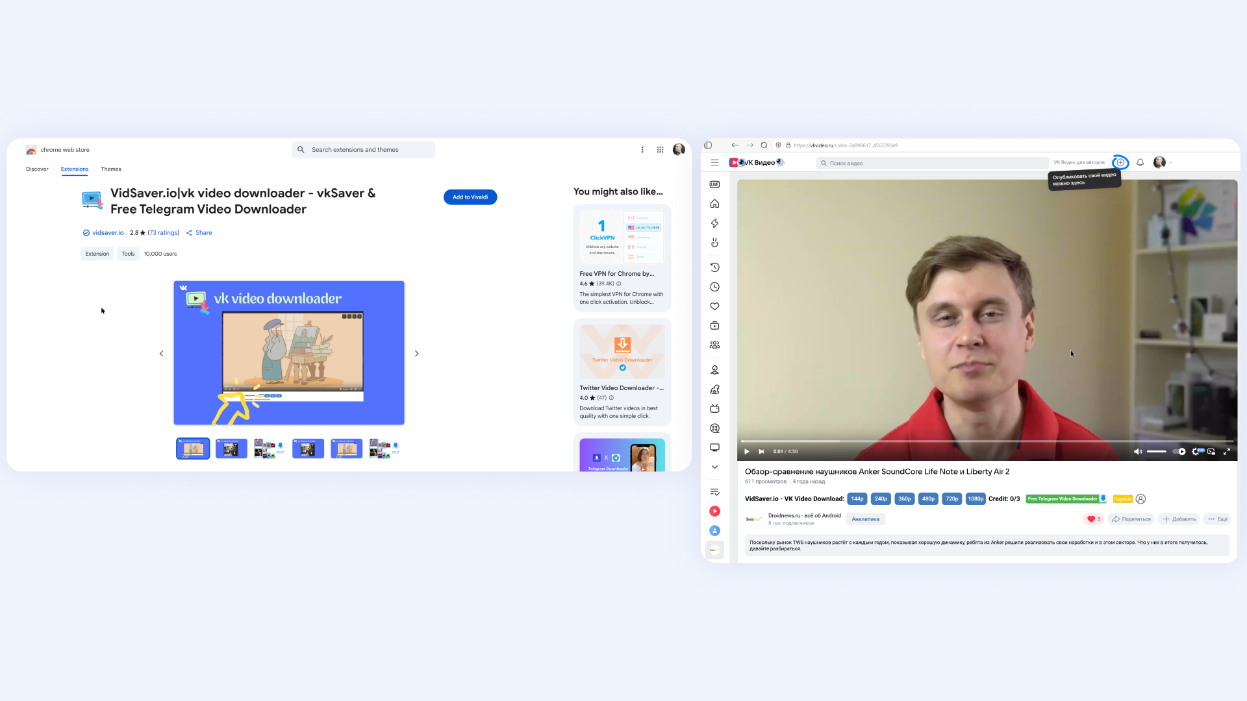
Task: Download video in 1080p quality
Action: click(976, 499)
